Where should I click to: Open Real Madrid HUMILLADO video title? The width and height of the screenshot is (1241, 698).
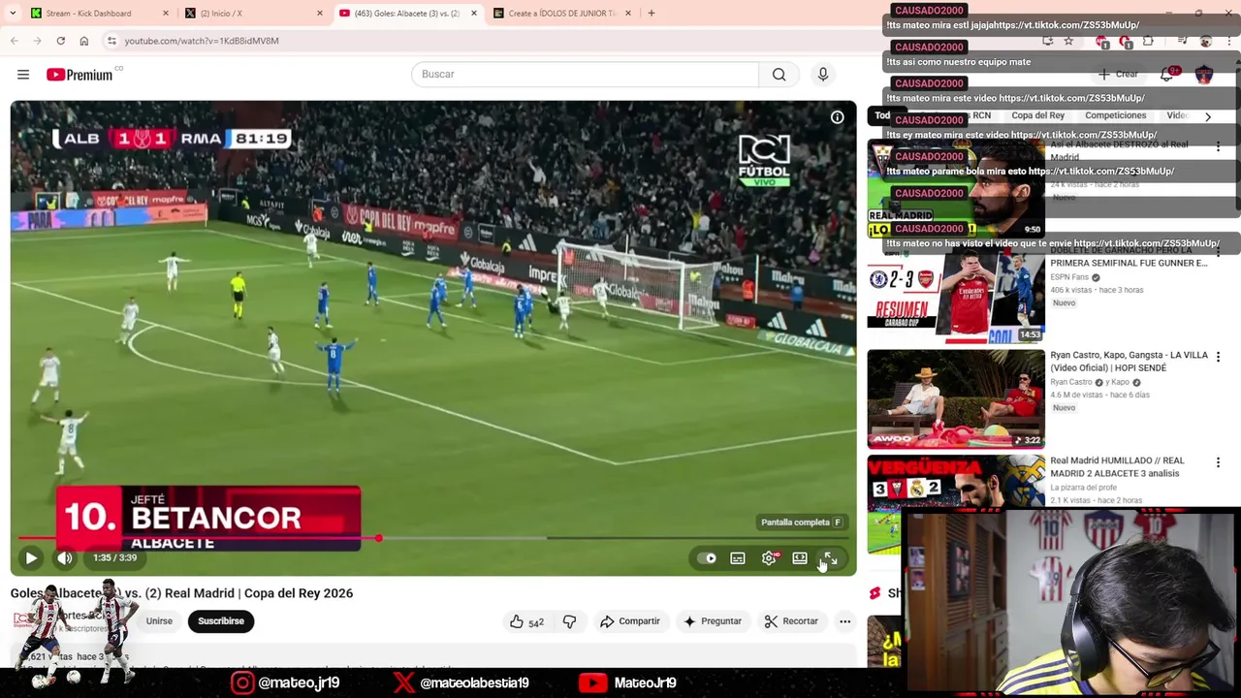click(x=1117, y=467)
